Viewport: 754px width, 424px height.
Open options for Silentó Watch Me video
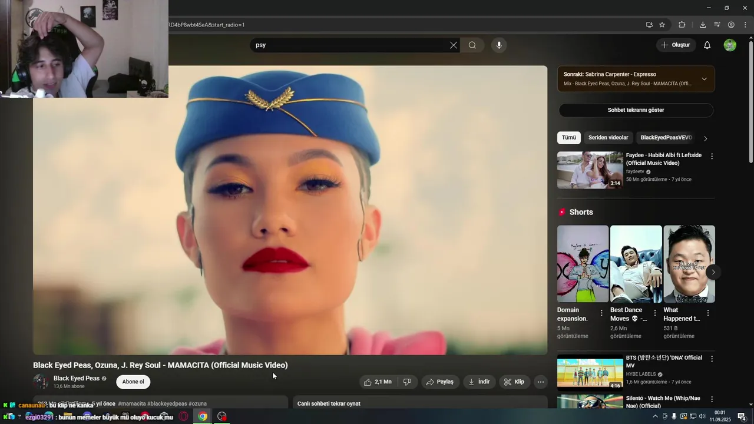pyautogui.click(x=712, y=400)
